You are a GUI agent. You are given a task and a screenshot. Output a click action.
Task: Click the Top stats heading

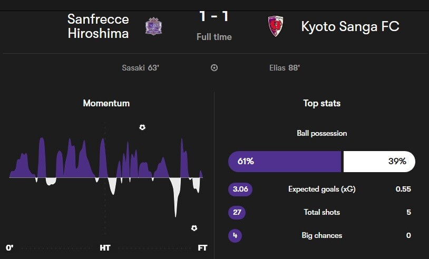pyautogui.click(x=321, y=103)
